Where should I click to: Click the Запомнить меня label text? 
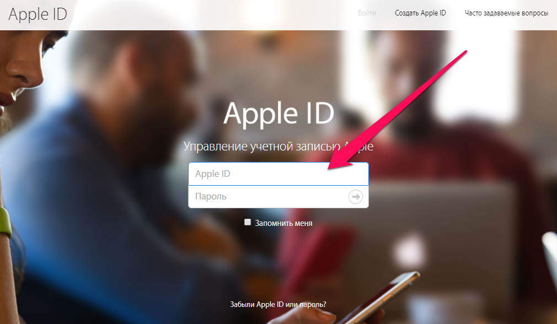click(283, 223)
